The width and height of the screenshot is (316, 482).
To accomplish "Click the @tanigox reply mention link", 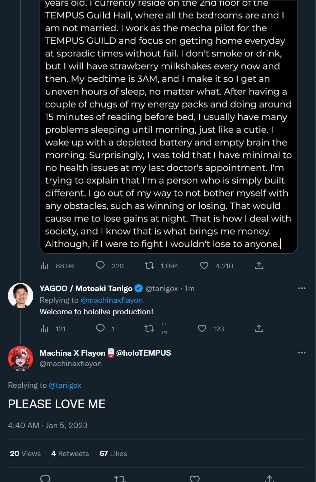I will 65,385.
